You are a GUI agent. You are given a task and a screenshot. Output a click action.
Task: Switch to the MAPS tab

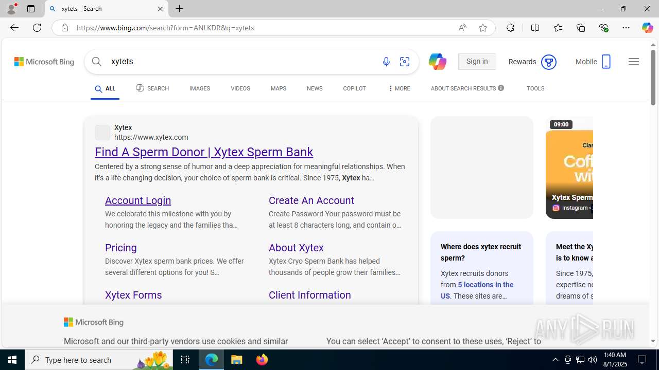click(x=279, y=88)
